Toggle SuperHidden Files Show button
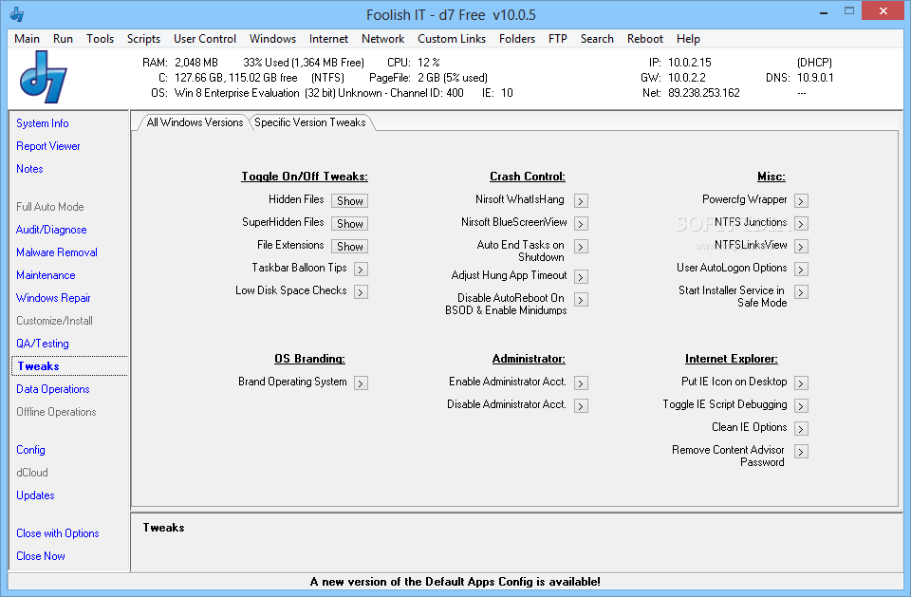Viewport: 911px width, 597px height. pos(350,223)
